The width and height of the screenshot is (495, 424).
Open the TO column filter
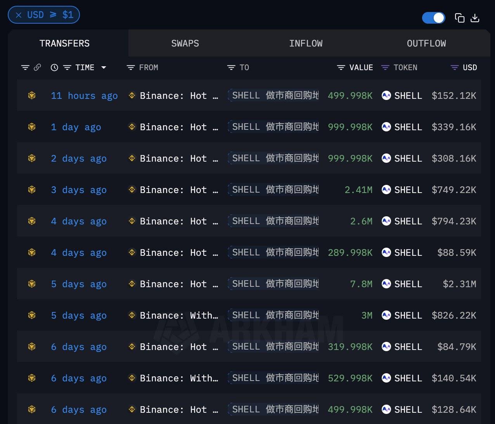(231, 67)
